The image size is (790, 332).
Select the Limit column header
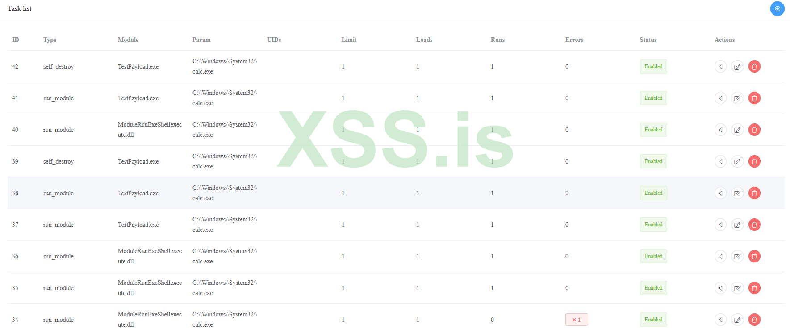tap(349, 40)
